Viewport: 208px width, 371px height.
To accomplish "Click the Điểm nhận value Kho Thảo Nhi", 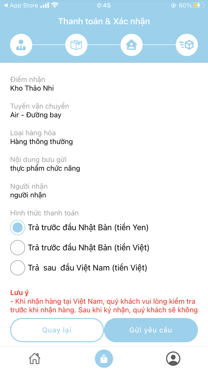I will tap(32, 88).
